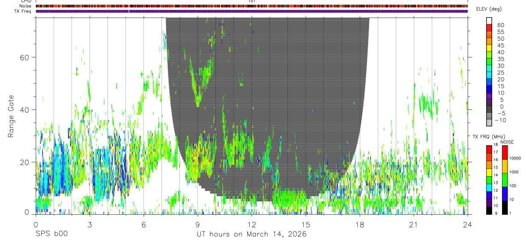This screenshot has height=243, width=526.
Task: Click hour 3 tick label on the time axis
Action: (90, 224)
